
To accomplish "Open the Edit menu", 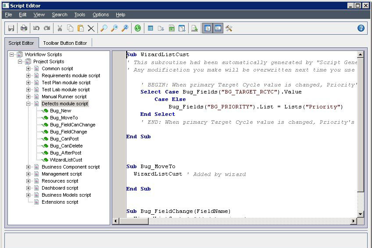I will (22, 15).
